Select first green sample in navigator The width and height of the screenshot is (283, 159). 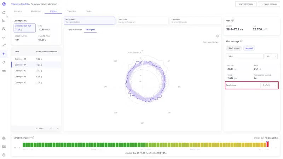pyautogui.click(x=24, y=145)
